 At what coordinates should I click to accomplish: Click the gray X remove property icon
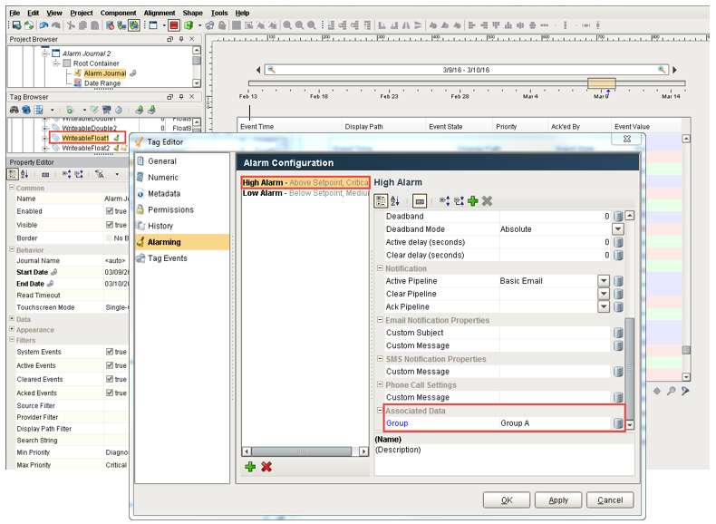point(487,201)
